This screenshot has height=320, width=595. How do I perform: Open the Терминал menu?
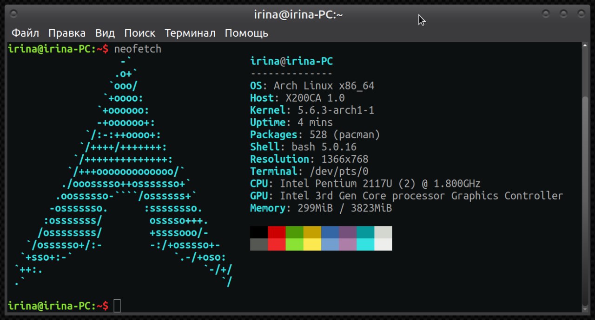pyautogui.click(x=190, y=33)
